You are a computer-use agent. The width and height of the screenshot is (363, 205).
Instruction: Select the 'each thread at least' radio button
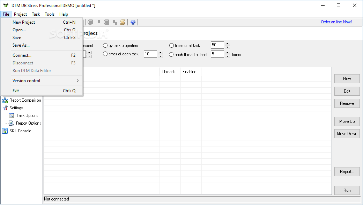[171, 55]
